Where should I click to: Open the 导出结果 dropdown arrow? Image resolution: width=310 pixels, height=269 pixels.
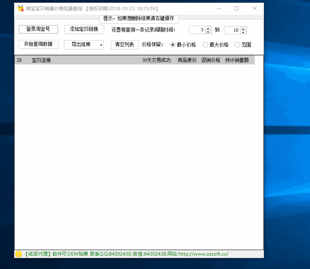101,45
